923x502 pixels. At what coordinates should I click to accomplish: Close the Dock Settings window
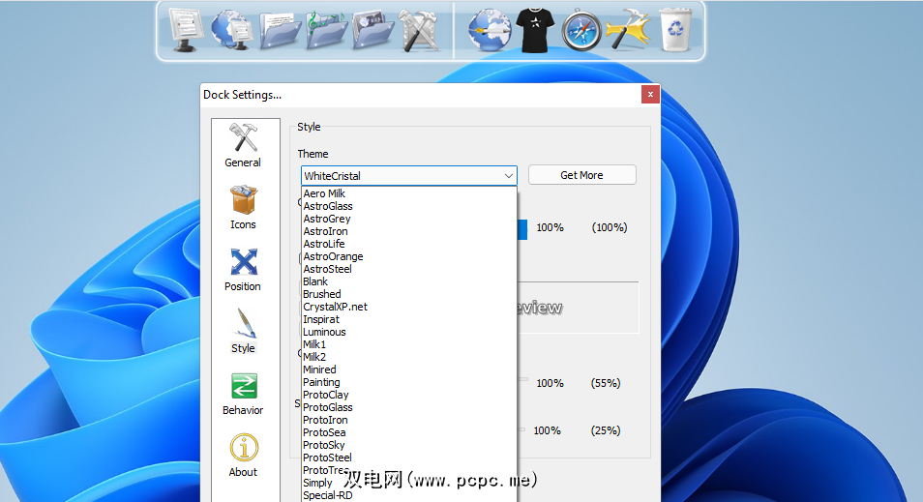650,95
